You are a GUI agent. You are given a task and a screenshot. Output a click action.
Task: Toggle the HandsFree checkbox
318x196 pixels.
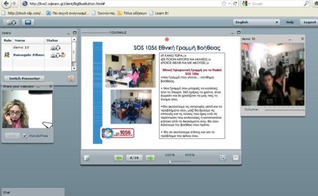click(x=25, y=135)
